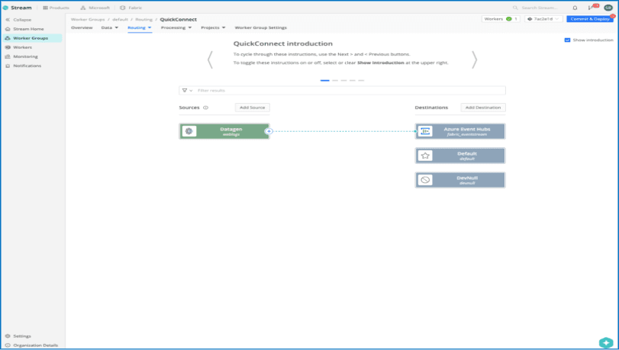Screen dimensions: 619x350
Task: Click the Sources info icon
Action: pos(206,108)
